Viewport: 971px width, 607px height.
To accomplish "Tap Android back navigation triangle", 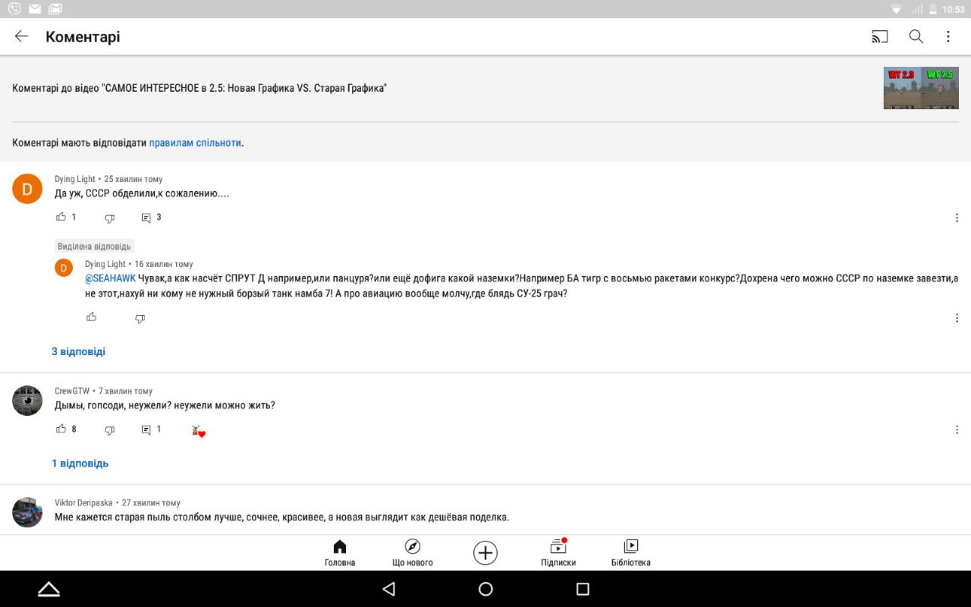I will pos(389,589).
